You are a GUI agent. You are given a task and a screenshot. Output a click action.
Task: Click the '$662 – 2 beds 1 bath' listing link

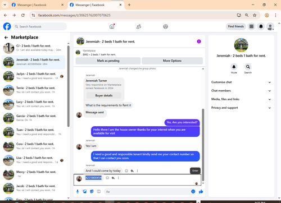click(99, 54)
